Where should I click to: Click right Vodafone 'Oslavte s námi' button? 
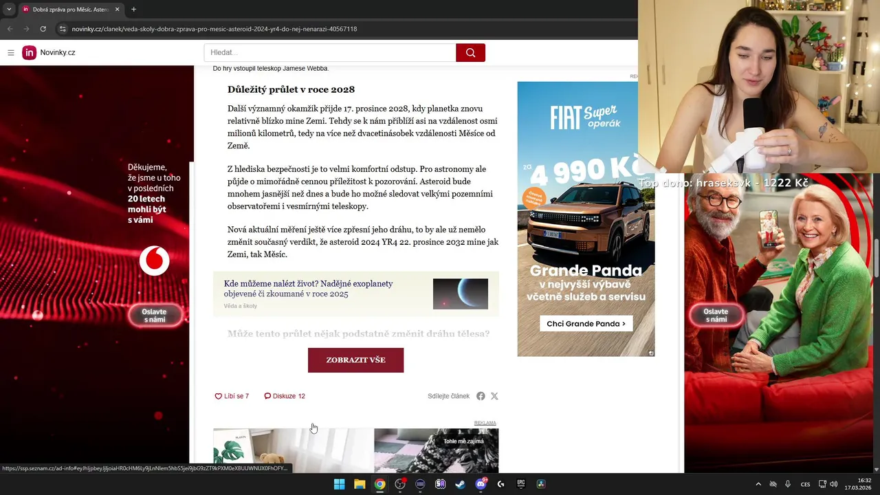click(716, 316)
